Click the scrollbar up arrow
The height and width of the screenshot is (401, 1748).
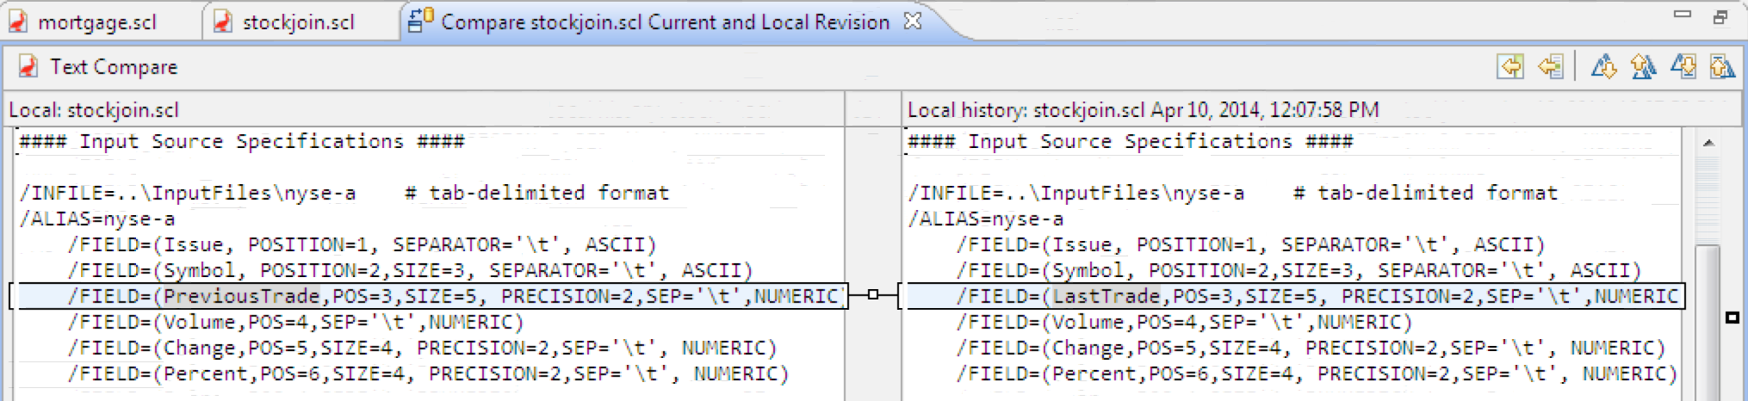point(1708,143)
